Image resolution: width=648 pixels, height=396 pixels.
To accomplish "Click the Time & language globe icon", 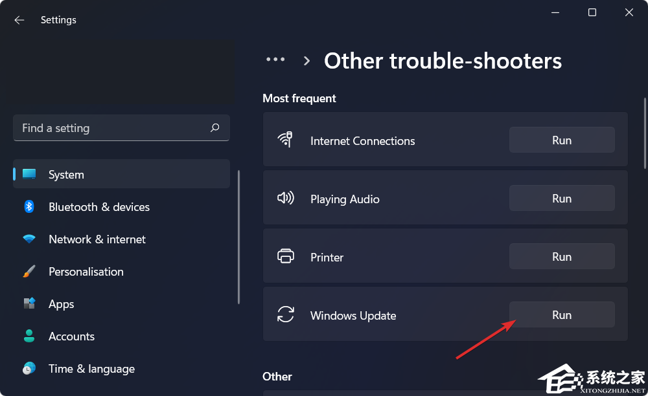I will point(29,368).
